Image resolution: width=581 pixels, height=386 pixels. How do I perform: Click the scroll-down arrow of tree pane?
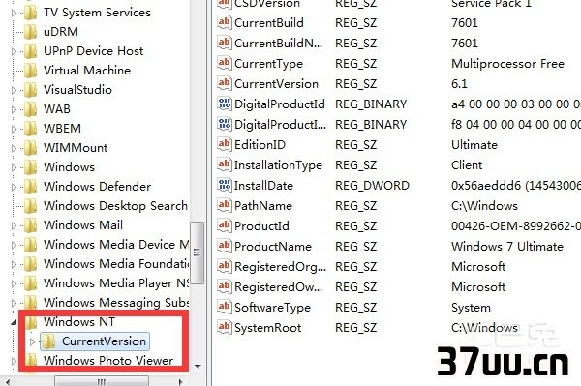click(198, 367)
